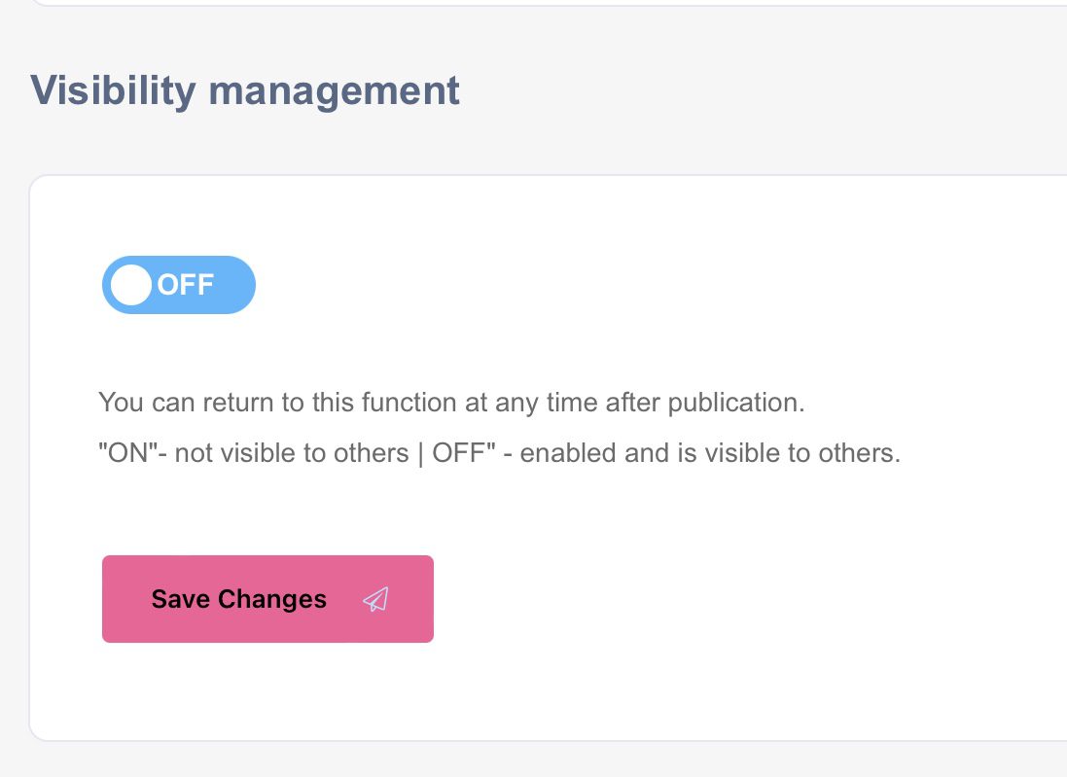The width and height of the screenshot is (1067, 777).
Task: Click the "visible to others." phrase at line end
Action: [x=806, y=453]
